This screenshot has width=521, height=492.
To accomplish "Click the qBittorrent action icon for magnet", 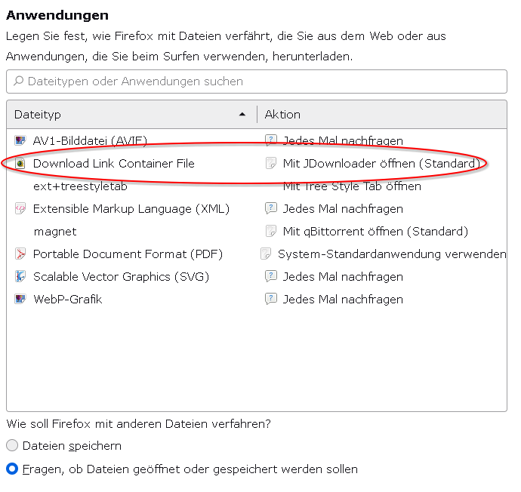I will (x=271, y=231).
